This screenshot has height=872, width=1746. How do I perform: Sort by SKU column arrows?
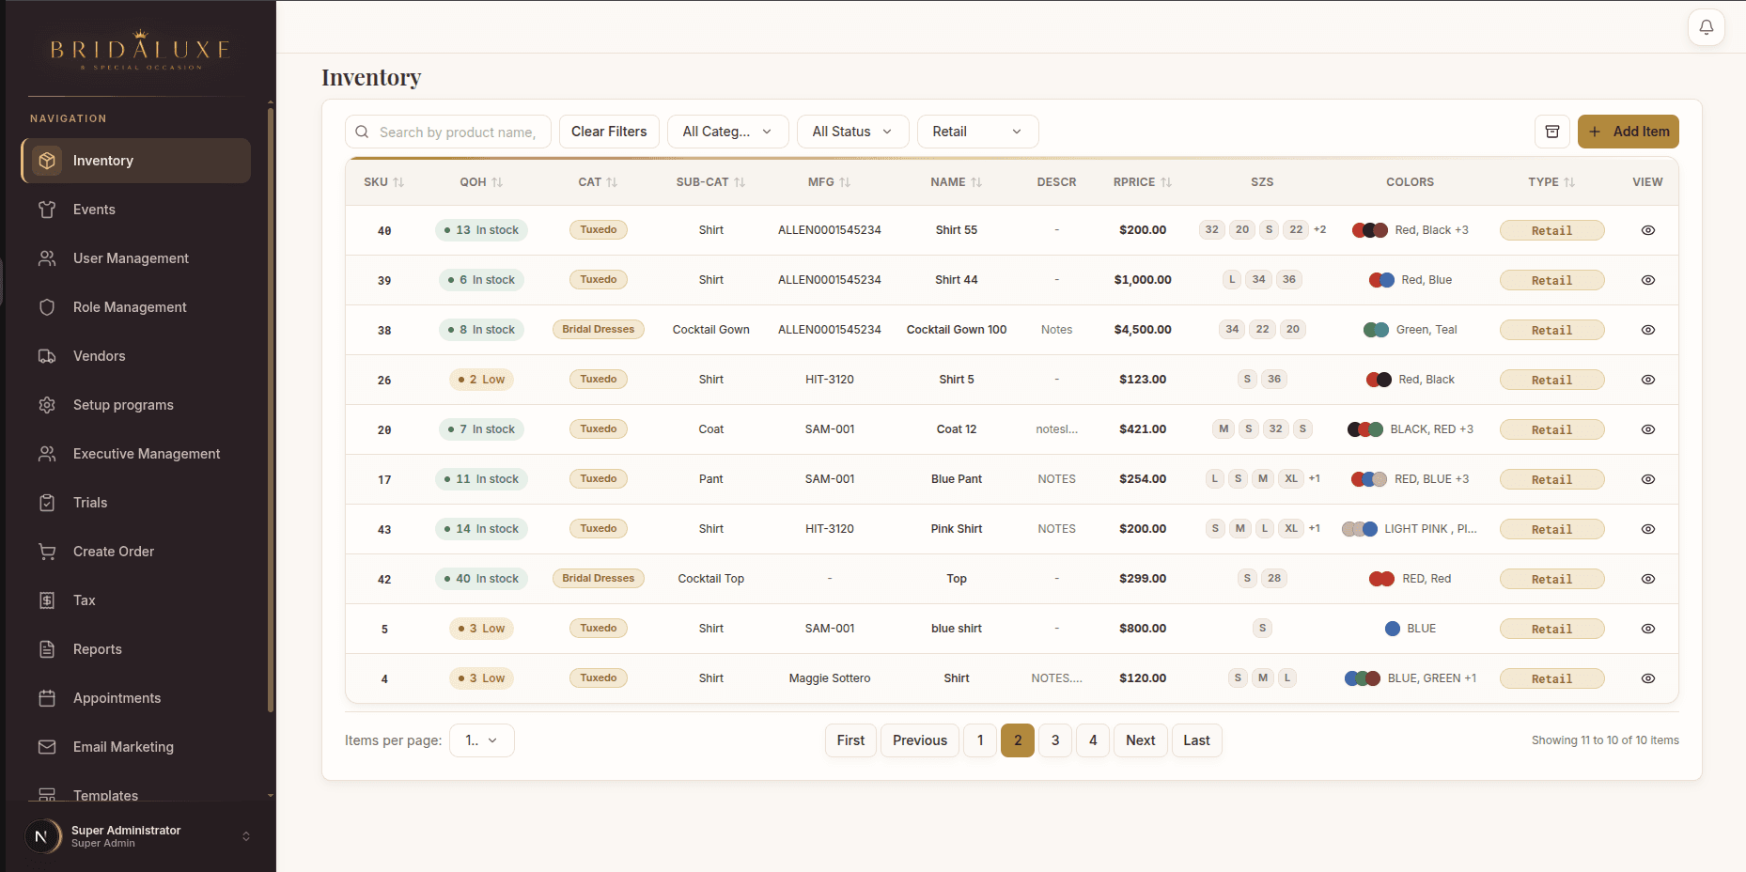(398, 182)
